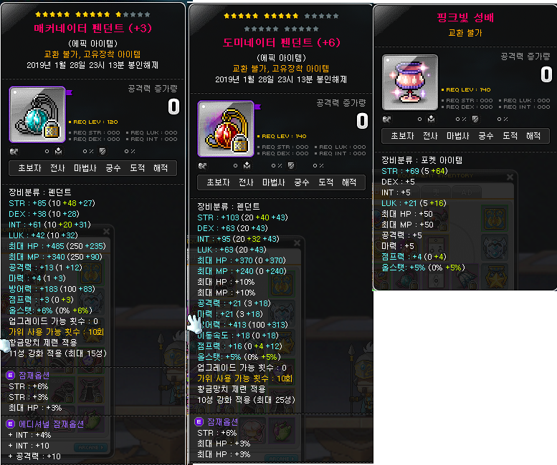
Task: Close the Equipment Inventory window behind cup tooltip
Action: pyautogui.click(x=510, y=177)
